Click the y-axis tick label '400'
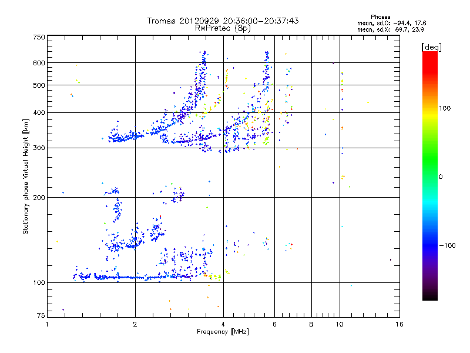Screen dimensions: 470x353 pyautogui.click(x=39, y=113)
